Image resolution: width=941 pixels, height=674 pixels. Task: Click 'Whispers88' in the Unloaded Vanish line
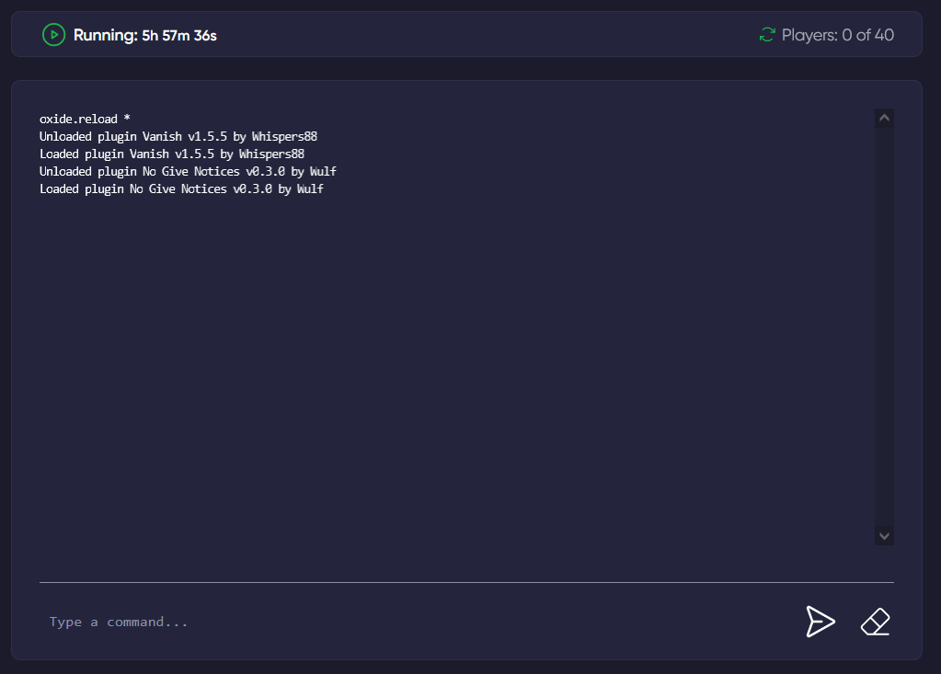coord(284,136)
